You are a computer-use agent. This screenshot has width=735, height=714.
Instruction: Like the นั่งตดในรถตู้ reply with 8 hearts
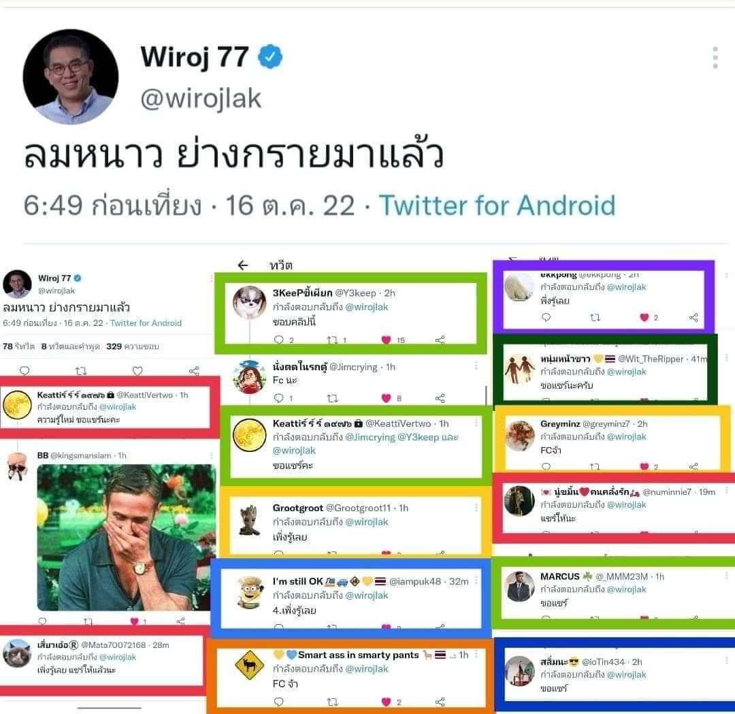387,398
